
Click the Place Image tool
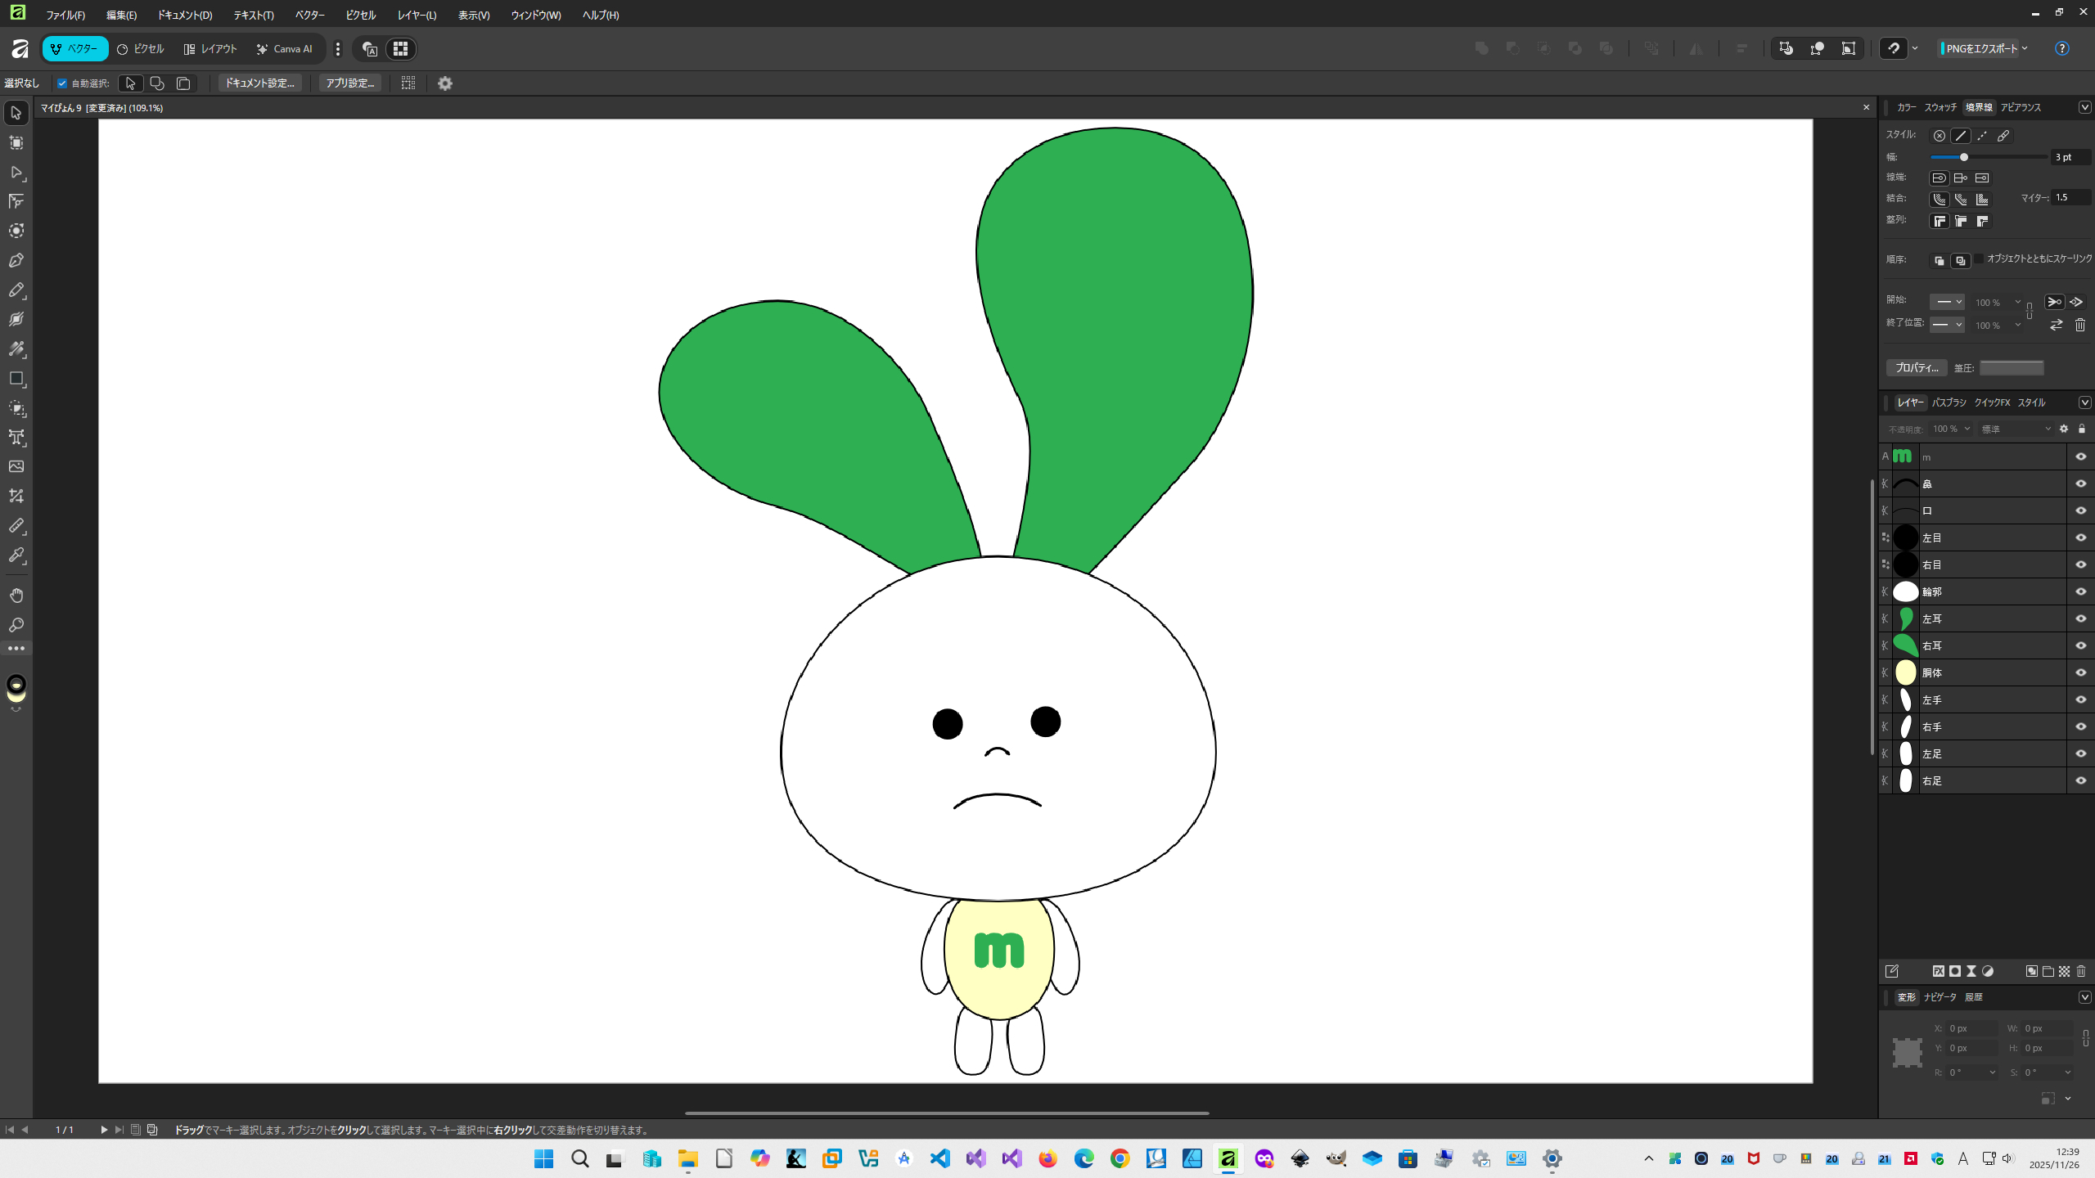coord(16,466)
